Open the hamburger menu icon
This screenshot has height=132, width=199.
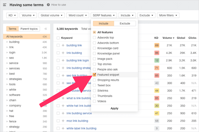(x=5, y=5)
